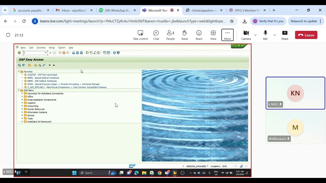Click the browser address bar
The width and height of the screenshot is (326, 183).
132,21
